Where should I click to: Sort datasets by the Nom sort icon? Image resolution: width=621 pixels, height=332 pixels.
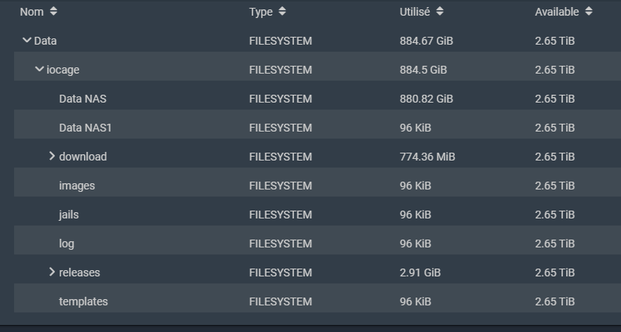[53, 12]
